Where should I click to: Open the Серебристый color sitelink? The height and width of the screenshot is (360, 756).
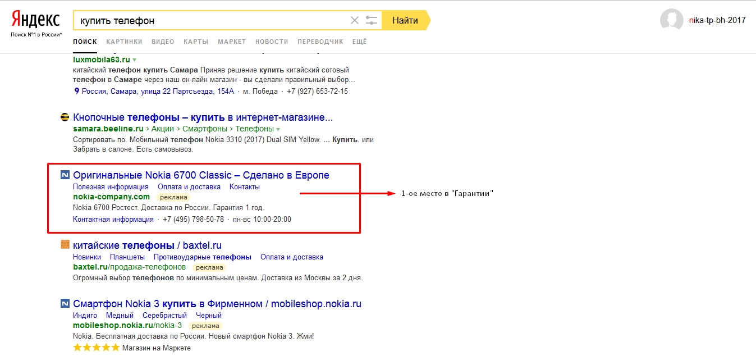pyautogui.click(x=164, y=315)
